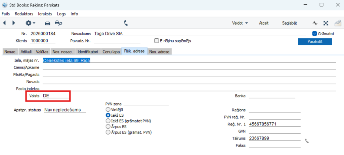Select the Iekš ES radio button
The image size is (344, 155).
pyautogui.click(x=108, y=115)
